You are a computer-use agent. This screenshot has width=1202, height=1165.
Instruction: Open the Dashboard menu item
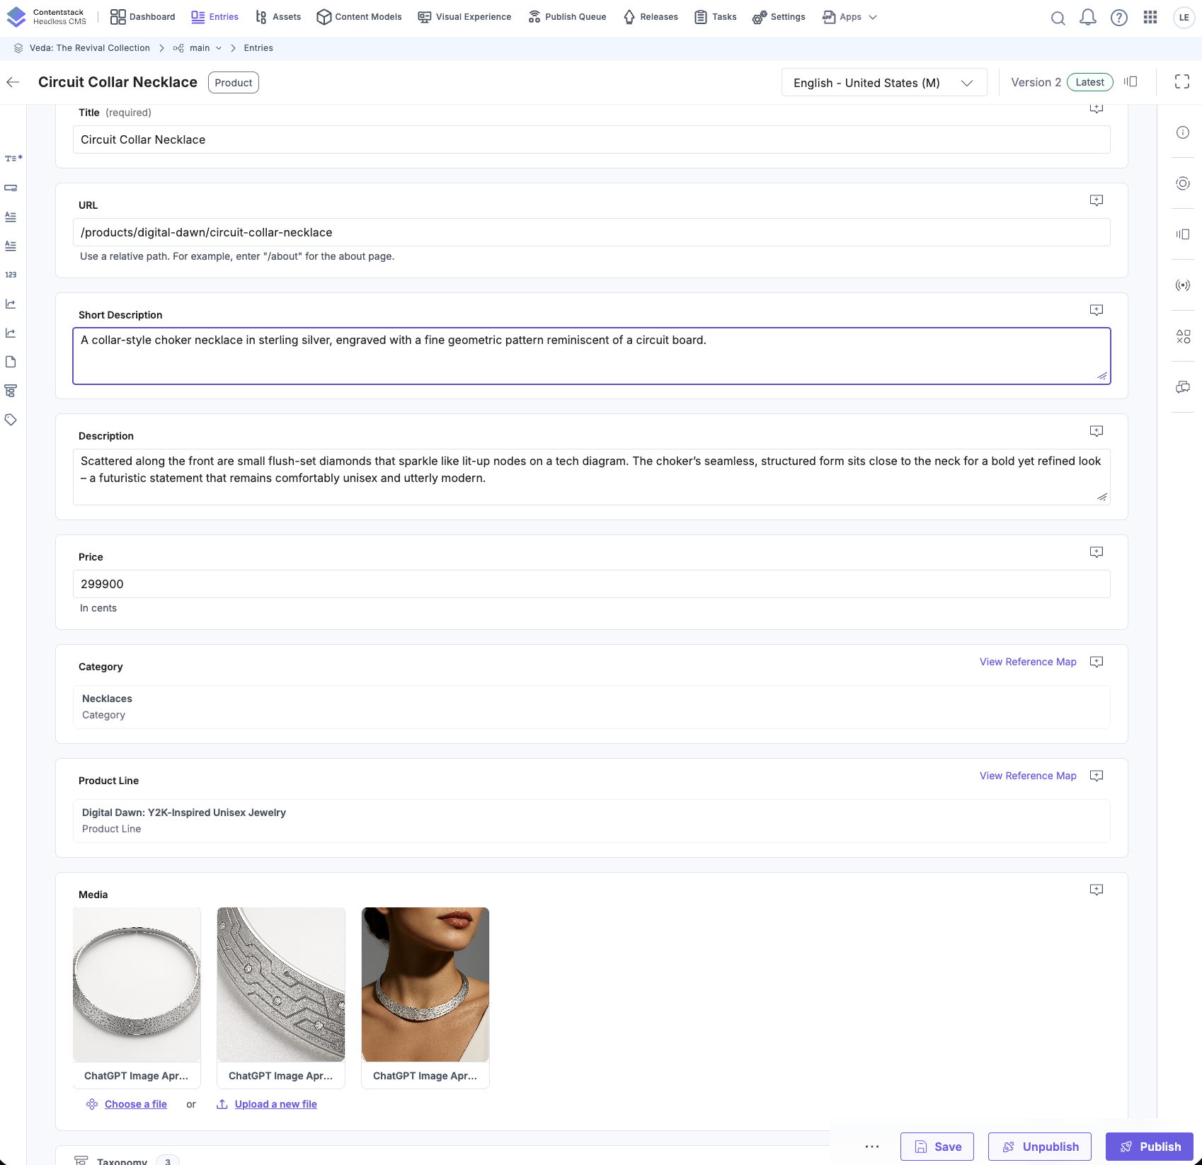(x=143, y=17)
